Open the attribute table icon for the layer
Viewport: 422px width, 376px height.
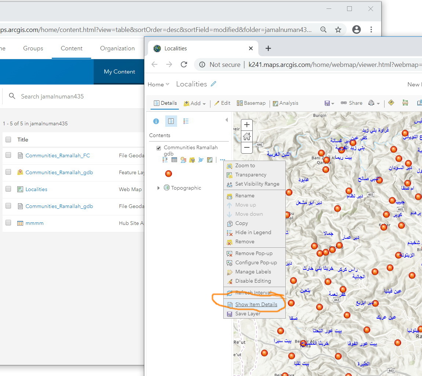[x=174, y=160]
